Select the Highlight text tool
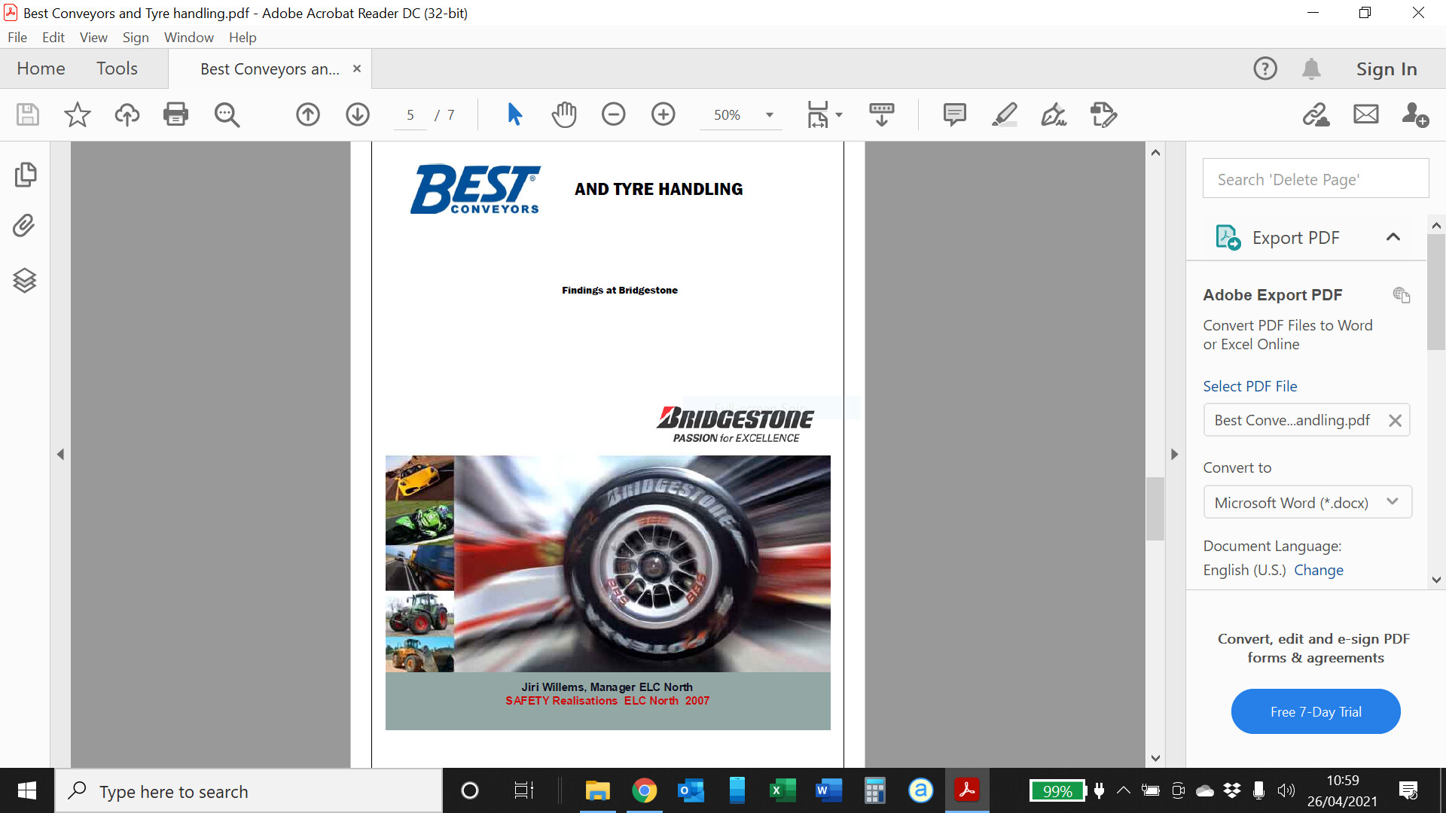The height and width of the screenshot is (813, 1446). pos(1004,114)
